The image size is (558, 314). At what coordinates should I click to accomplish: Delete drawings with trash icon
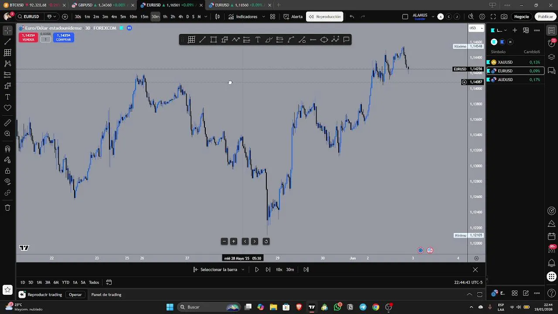[x=7, y=208]
